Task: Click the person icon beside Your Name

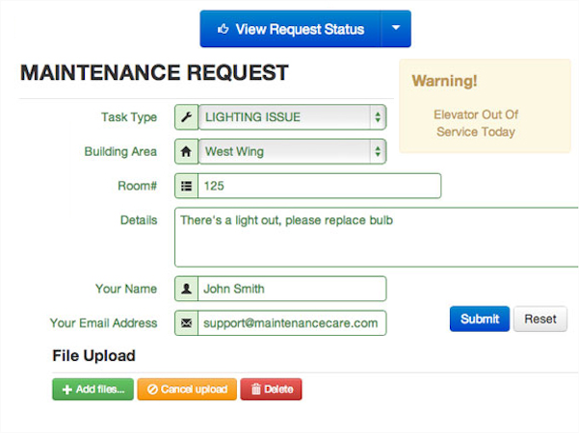Action: [186, 289]
